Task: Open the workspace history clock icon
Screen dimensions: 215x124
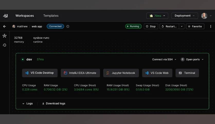Action: 68,26
